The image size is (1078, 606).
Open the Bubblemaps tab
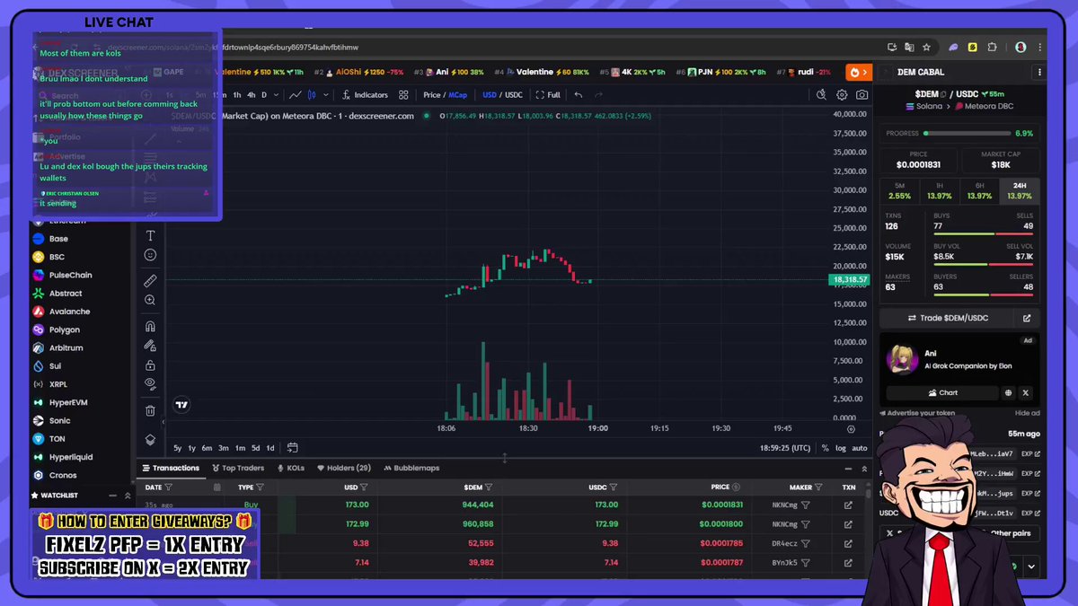[411, 468]
